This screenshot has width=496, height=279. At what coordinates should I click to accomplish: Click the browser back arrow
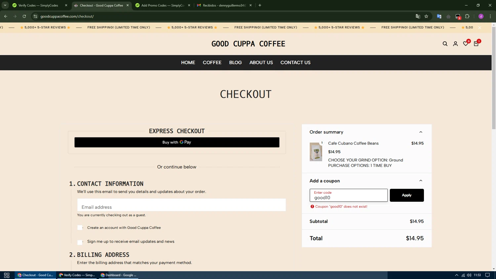(x=6, y=16)
